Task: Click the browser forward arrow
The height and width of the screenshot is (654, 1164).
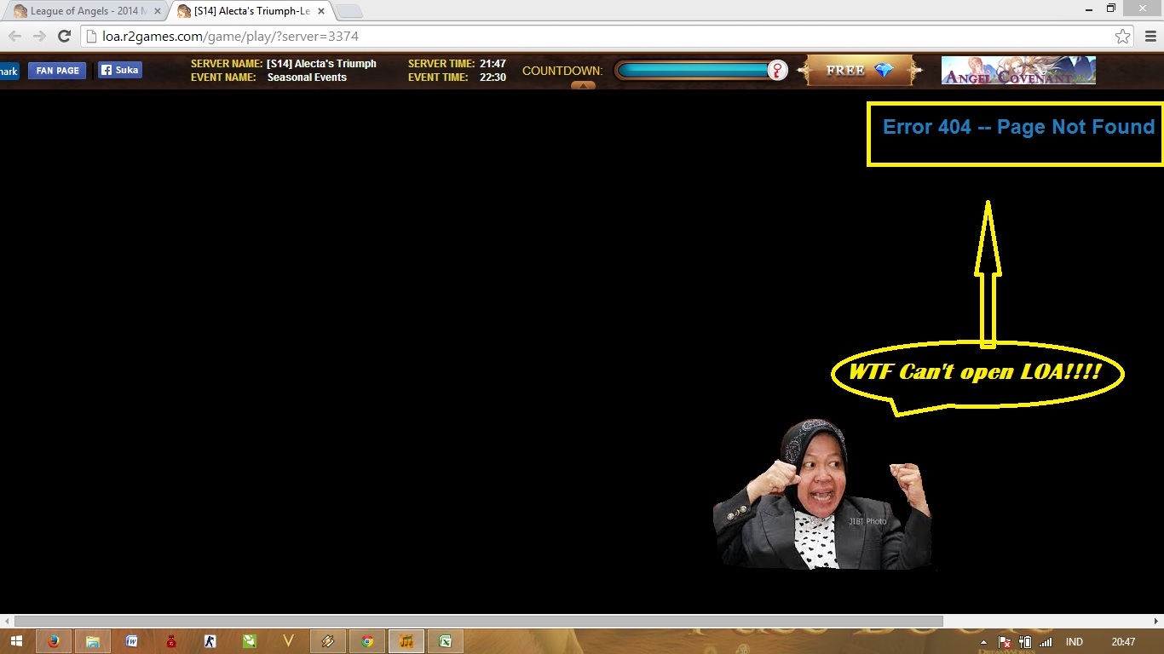Action: tap(39, 36)
